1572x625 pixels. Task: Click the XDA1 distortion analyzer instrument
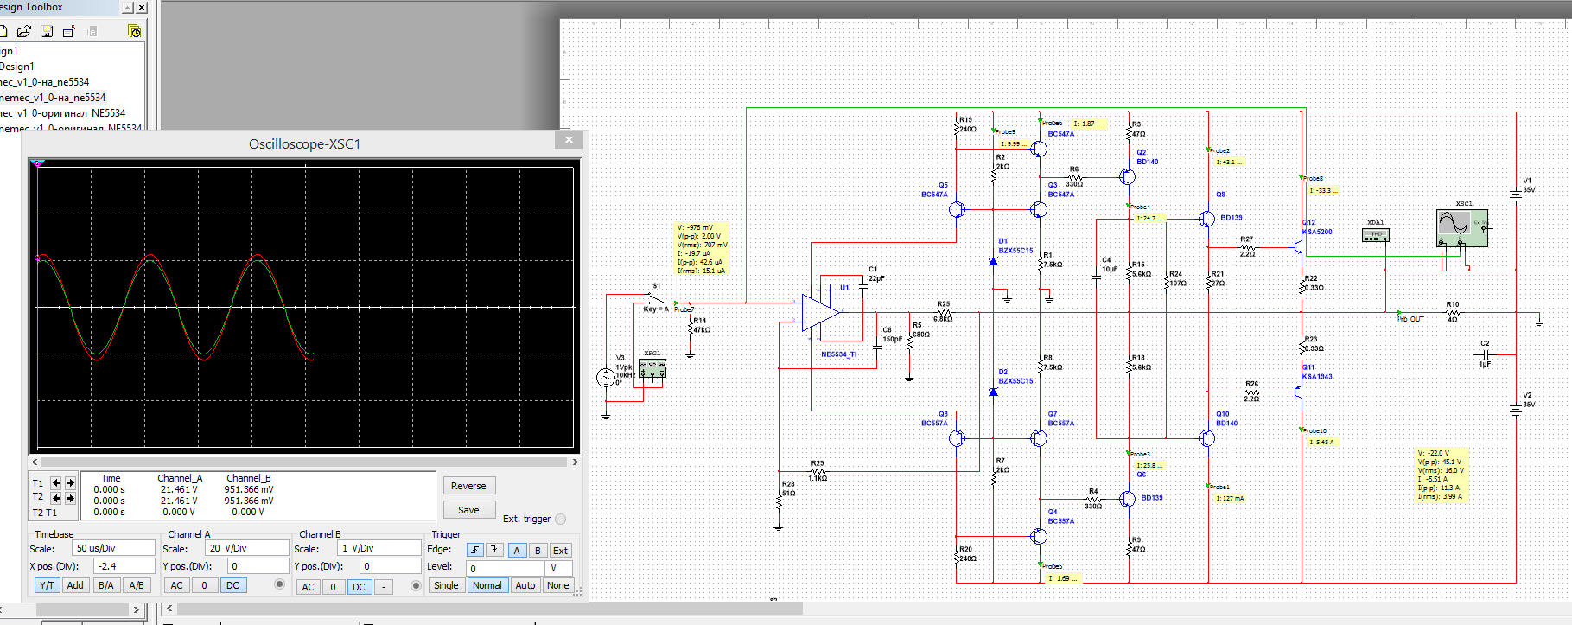(1375, 235)
